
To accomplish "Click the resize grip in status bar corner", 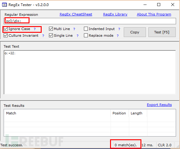I will coord(178,146).
